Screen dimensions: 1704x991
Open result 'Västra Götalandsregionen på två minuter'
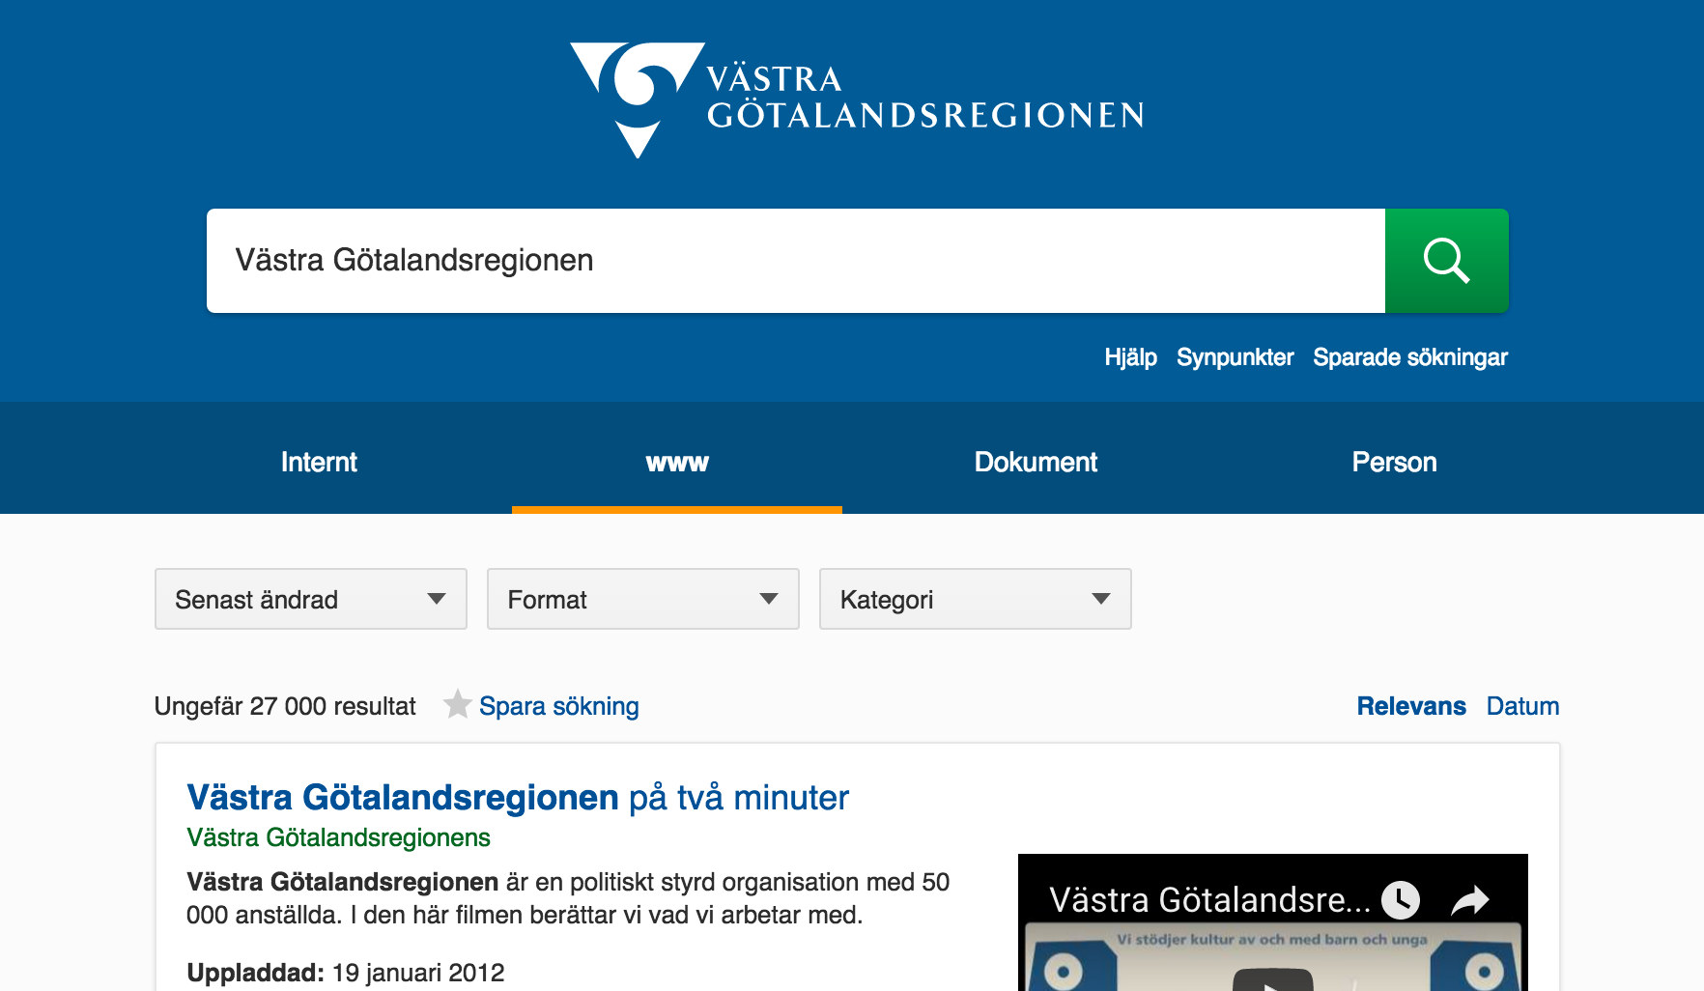518,798
